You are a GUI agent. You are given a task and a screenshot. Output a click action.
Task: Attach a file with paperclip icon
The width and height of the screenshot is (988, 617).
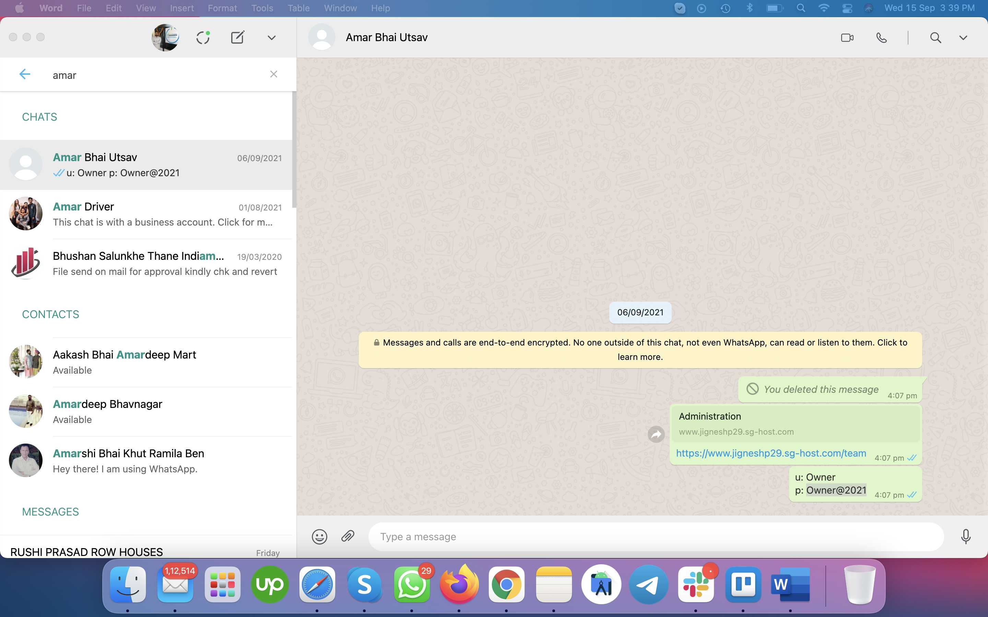(348, 536)
